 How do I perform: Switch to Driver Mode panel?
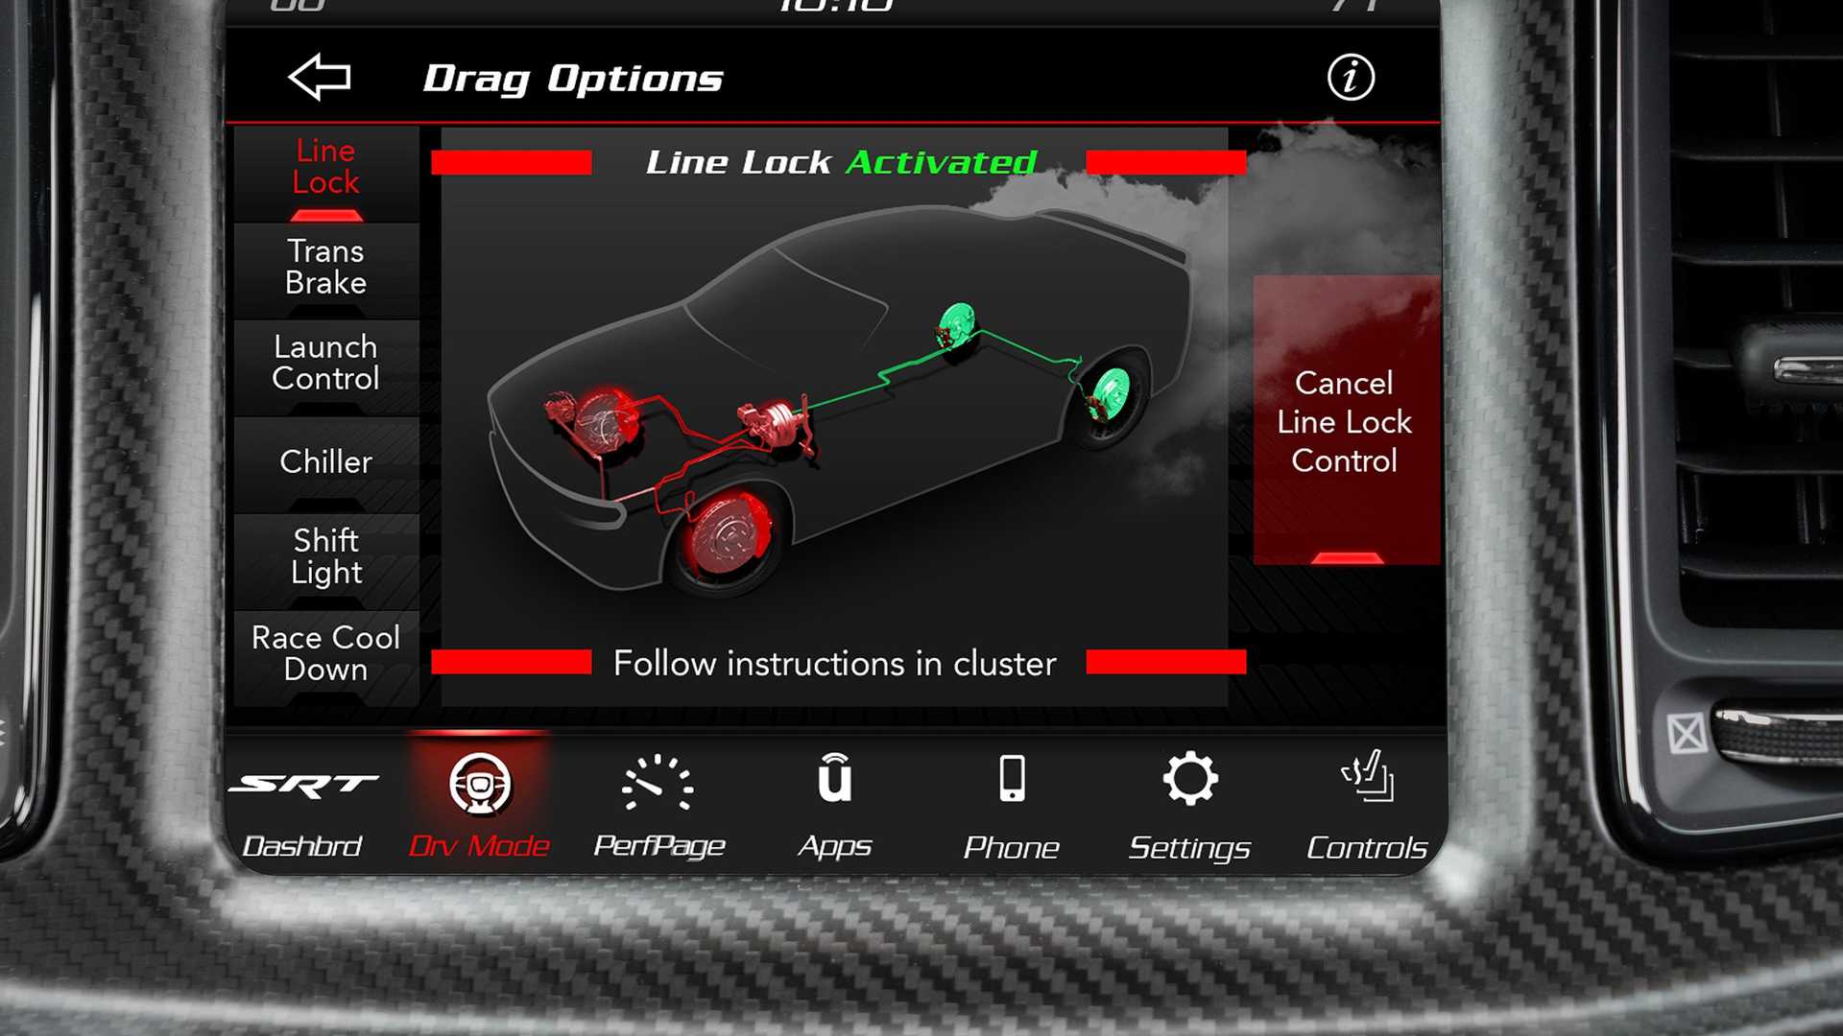482,805
